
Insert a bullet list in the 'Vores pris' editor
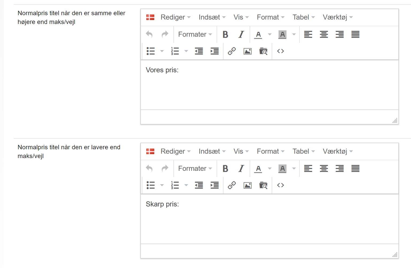(x=151, y=51)
